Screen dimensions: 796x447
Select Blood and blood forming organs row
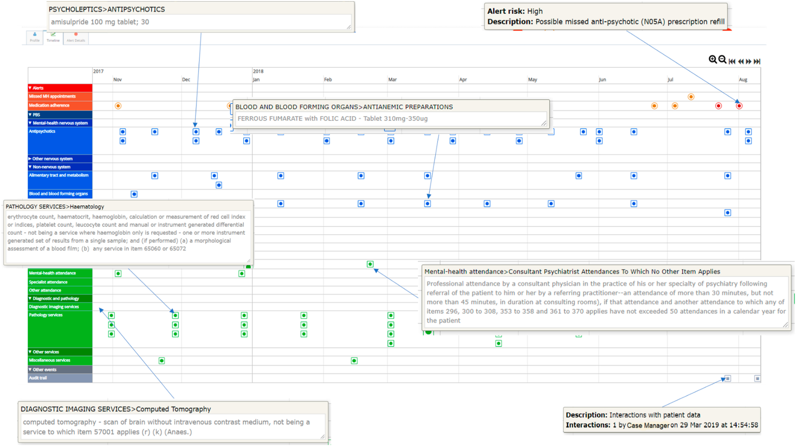(x=60, y=194)
